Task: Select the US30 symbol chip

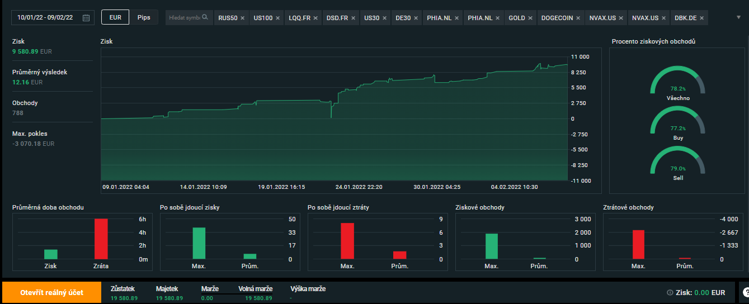Action: coord(371,18)
